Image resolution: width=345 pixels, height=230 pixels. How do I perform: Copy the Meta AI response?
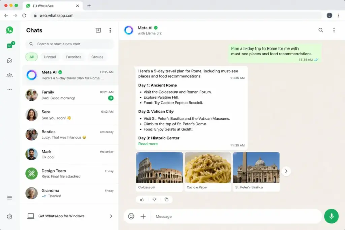pos(166,199)
